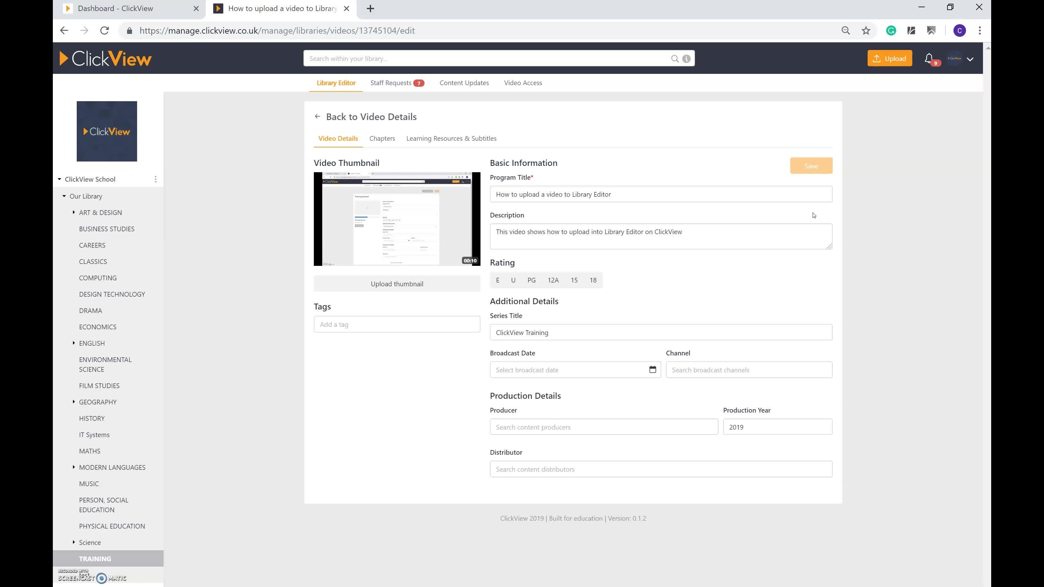
Task: Open the user account dropdown arrow
Action: [970, 59]
